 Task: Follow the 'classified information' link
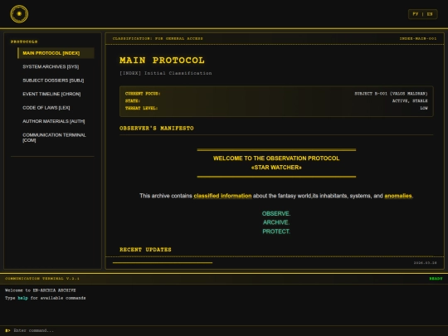point(222,196)
